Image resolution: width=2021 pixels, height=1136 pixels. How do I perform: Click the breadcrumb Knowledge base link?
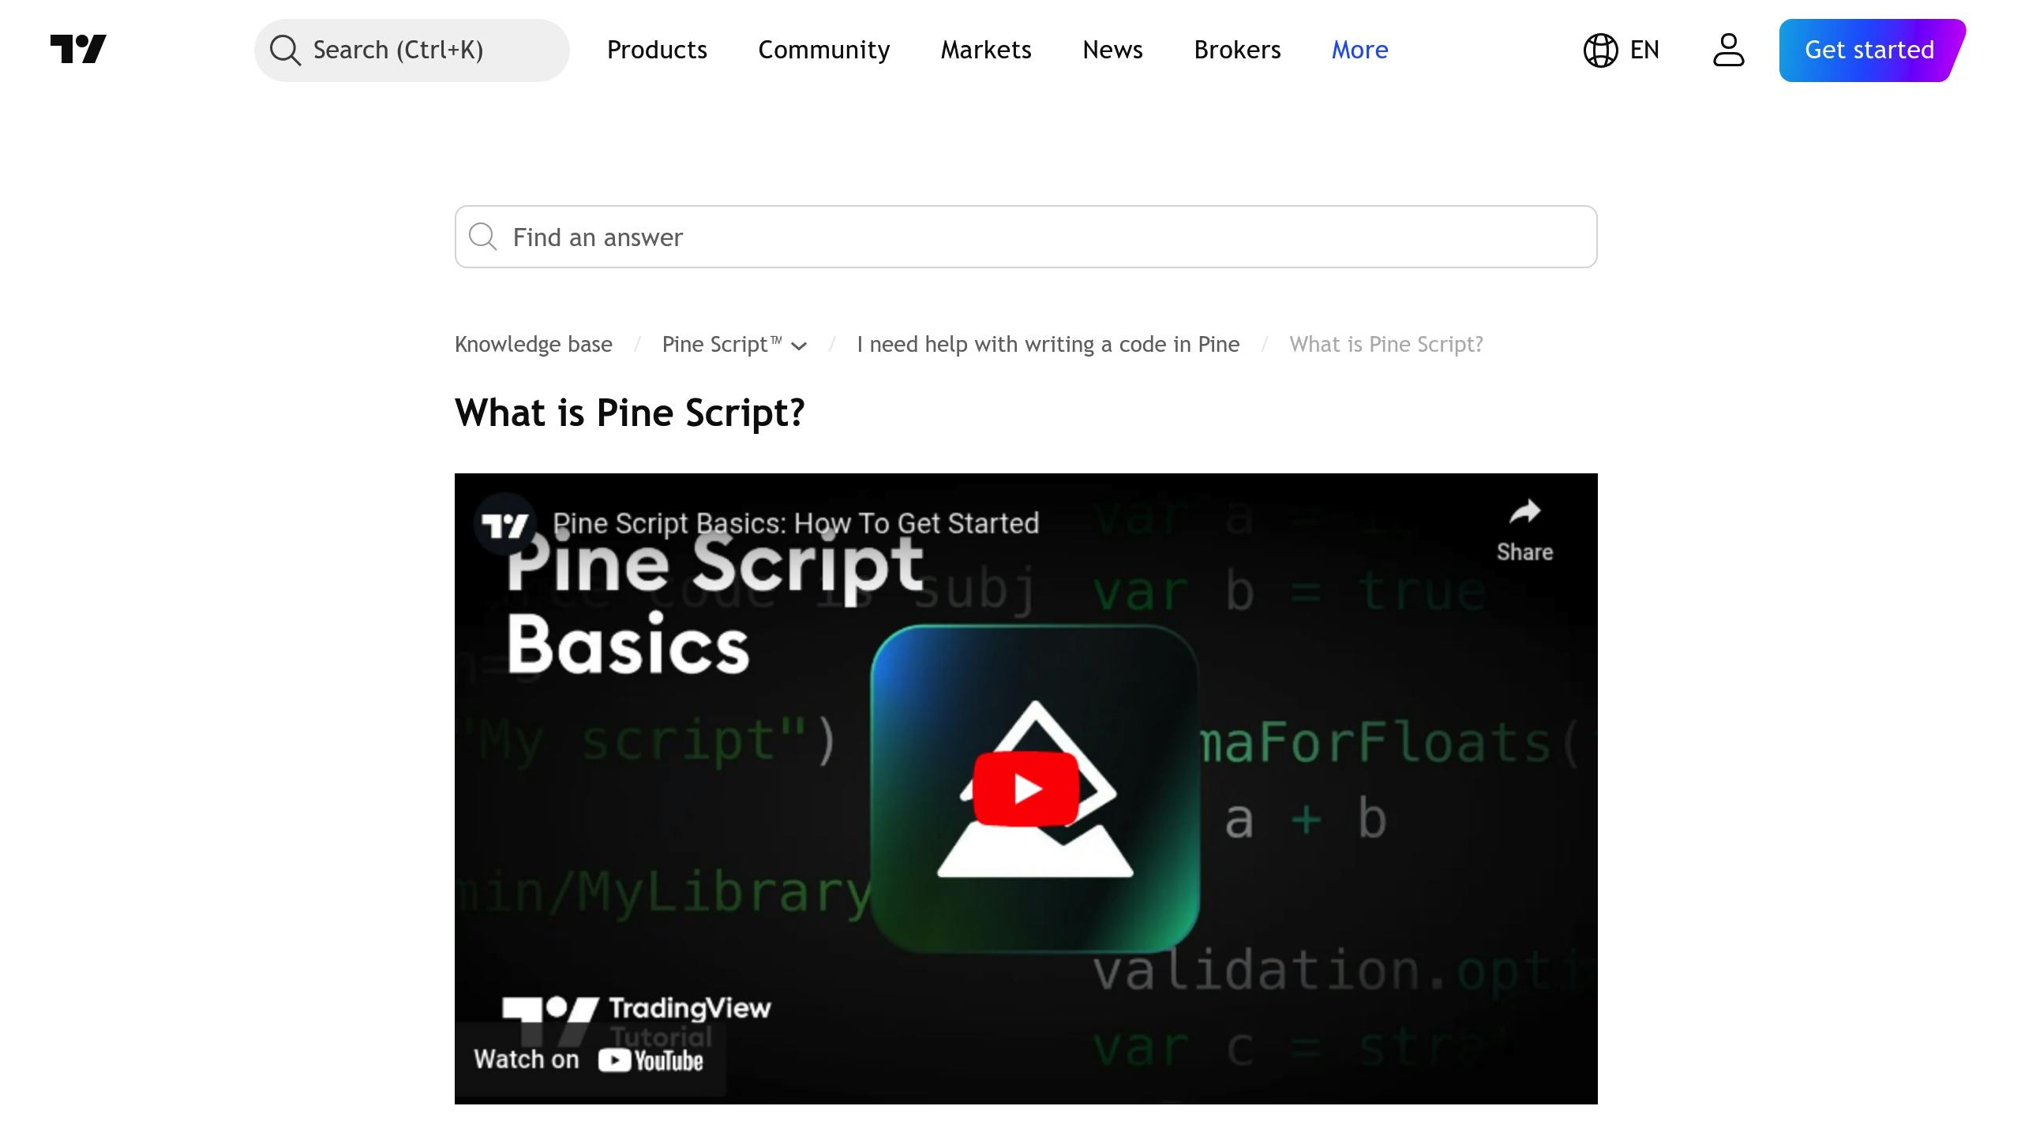tap(534, 342)
